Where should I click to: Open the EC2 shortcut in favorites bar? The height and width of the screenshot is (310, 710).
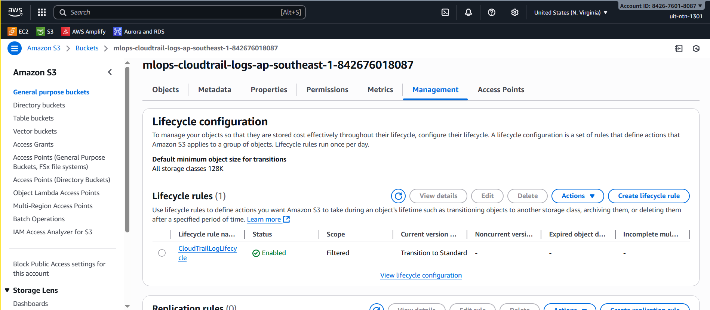[18, 32]
